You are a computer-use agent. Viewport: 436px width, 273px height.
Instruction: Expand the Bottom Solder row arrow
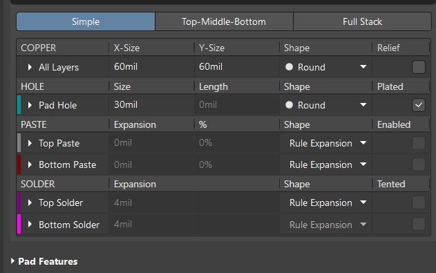(30, 225)
